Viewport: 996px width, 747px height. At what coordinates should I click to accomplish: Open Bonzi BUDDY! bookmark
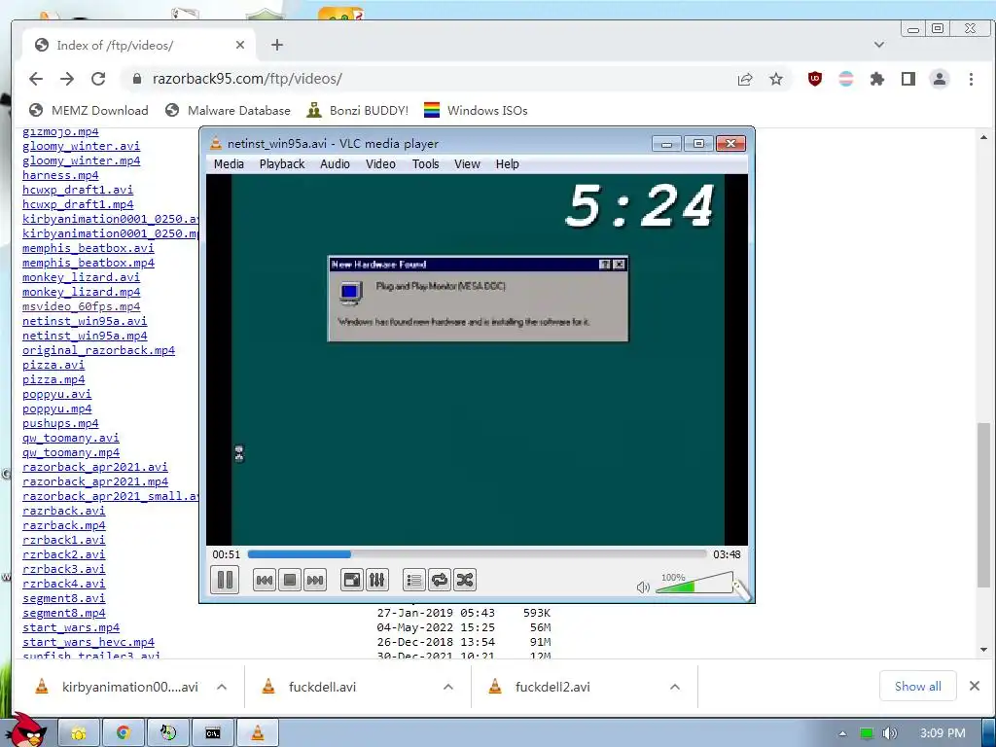pos(358,111)
